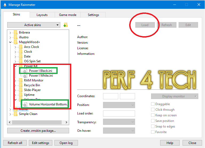Open the Settings tab
This screenshot has width=205, height=148.
click(x=93, y=15)
